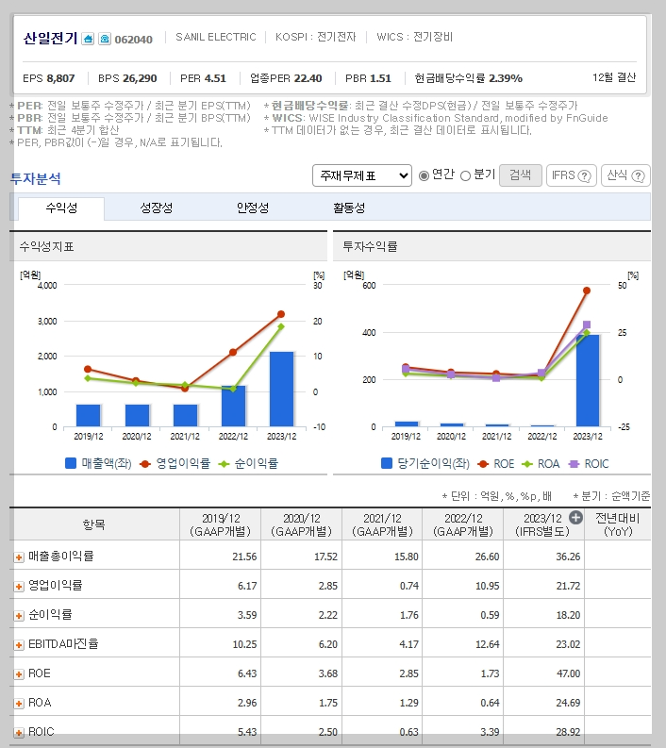Click the 투자분석 heading
This screenshot has width=666, height=748.
pyautogui.click(x=35, y=178)
